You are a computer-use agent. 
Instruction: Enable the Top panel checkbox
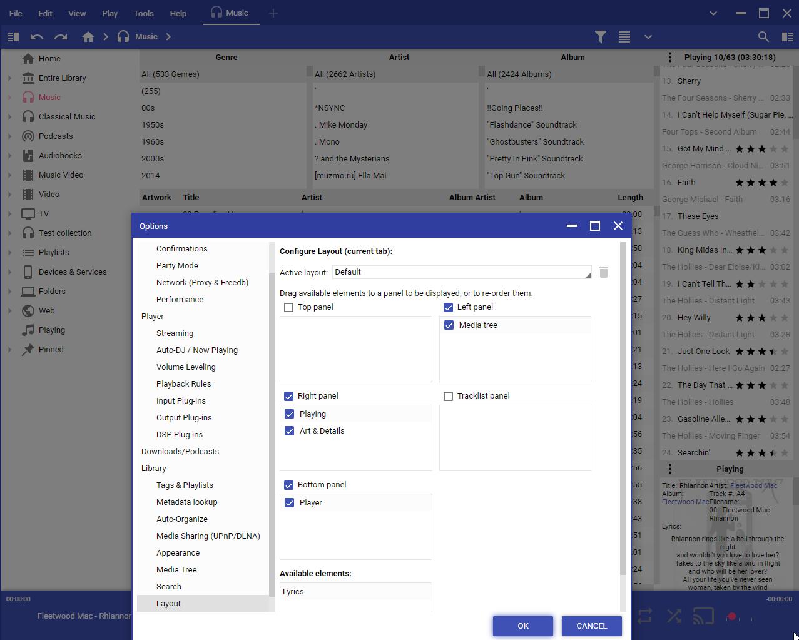[288, 307]
